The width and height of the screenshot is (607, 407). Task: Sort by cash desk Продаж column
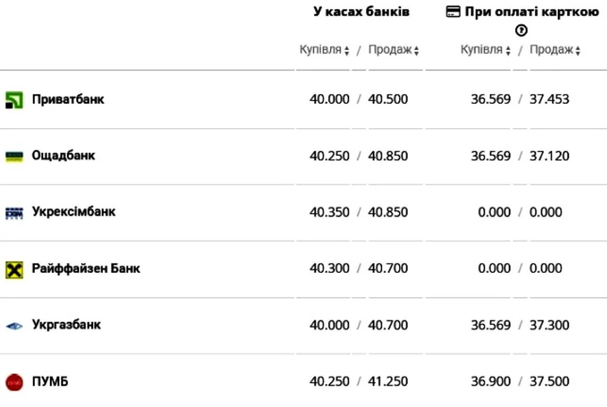(394, 50)
